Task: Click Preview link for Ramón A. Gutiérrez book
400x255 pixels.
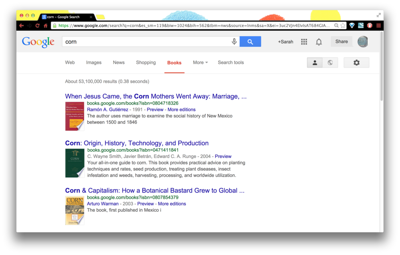Action: [155, 110]
